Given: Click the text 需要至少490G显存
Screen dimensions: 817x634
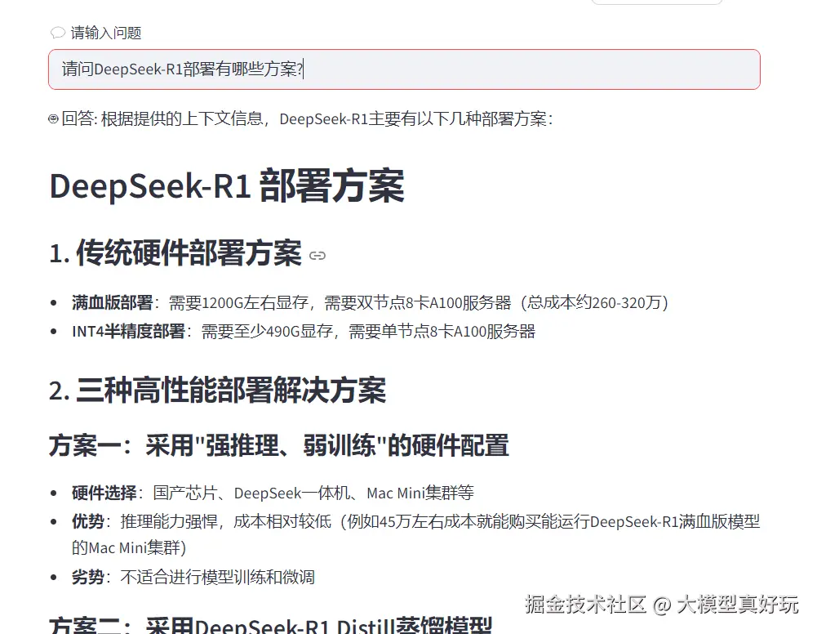Looking at the screenshot, I should point(267,331).
